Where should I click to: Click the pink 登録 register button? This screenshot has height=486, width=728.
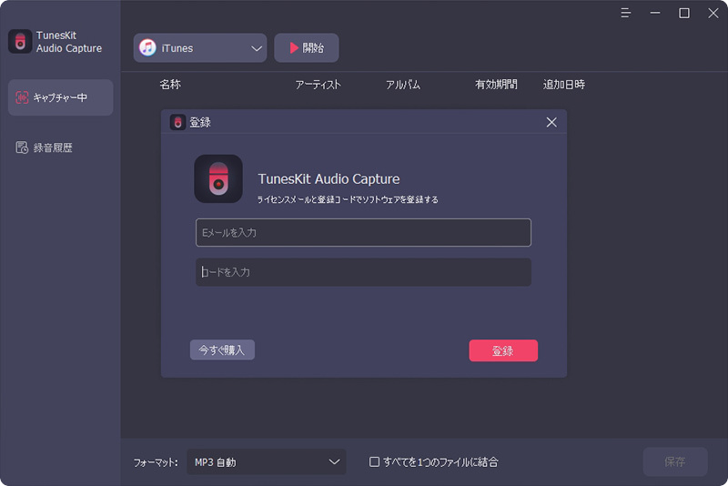tap(503, 350)
